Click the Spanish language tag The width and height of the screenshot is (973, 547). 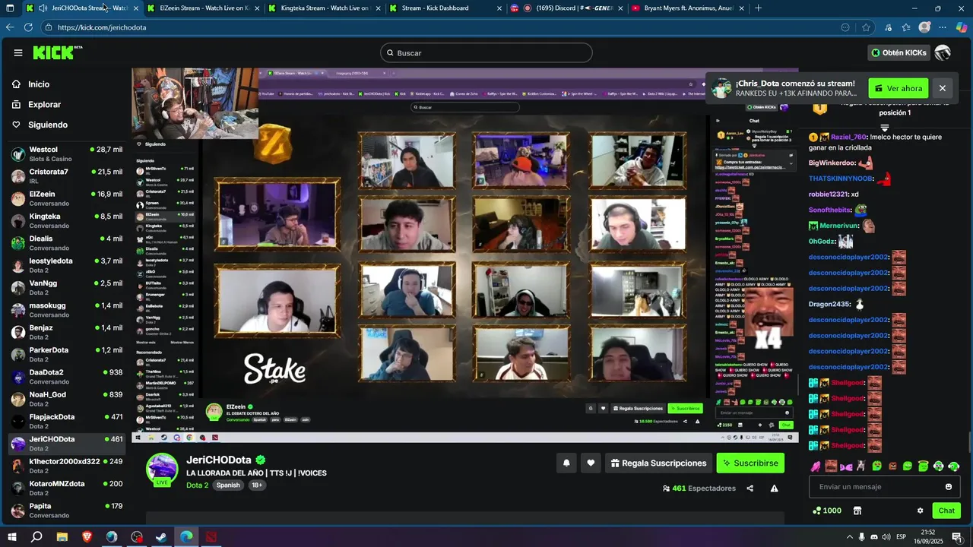[x=227, y=485]
